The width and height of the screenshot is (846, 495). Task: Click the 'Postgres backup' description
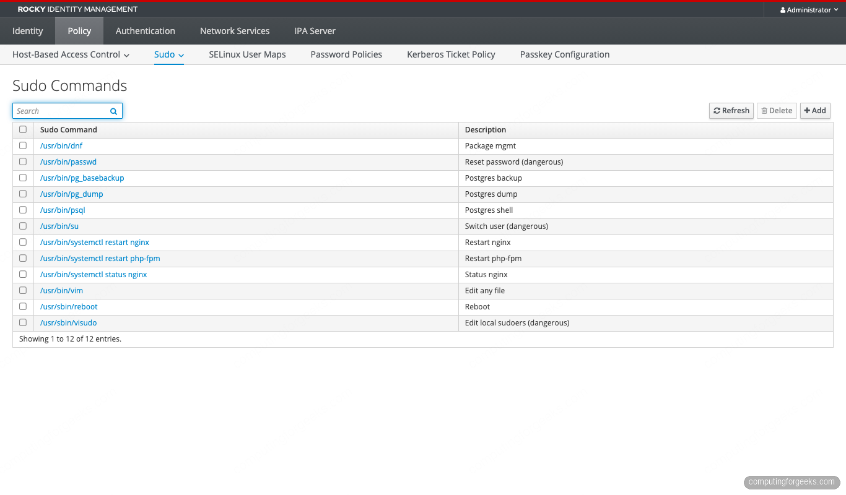494,178
